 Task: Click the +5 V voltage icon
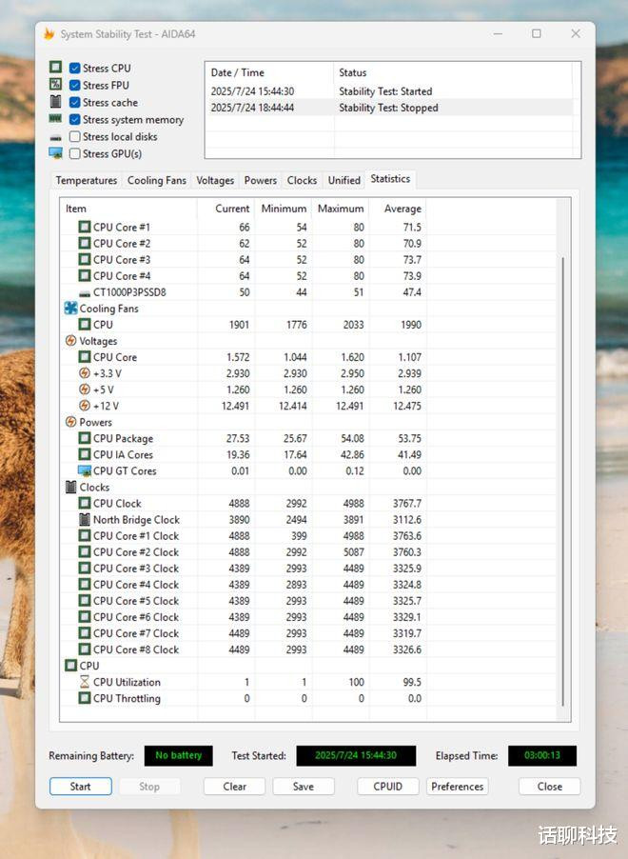(85, 390)
